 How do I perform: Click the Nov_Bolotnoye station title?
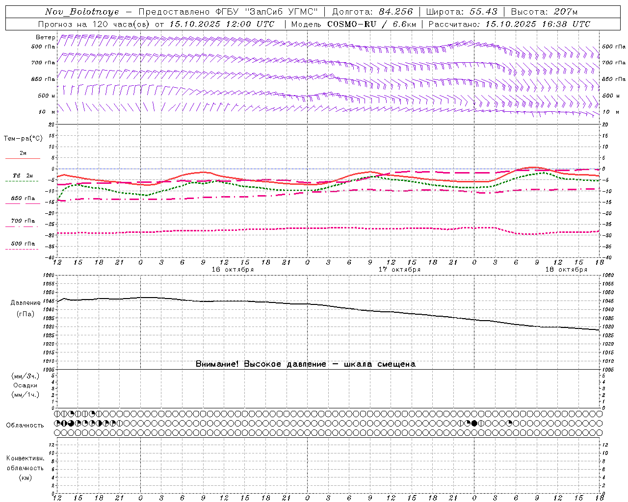[x=82, y=12]
